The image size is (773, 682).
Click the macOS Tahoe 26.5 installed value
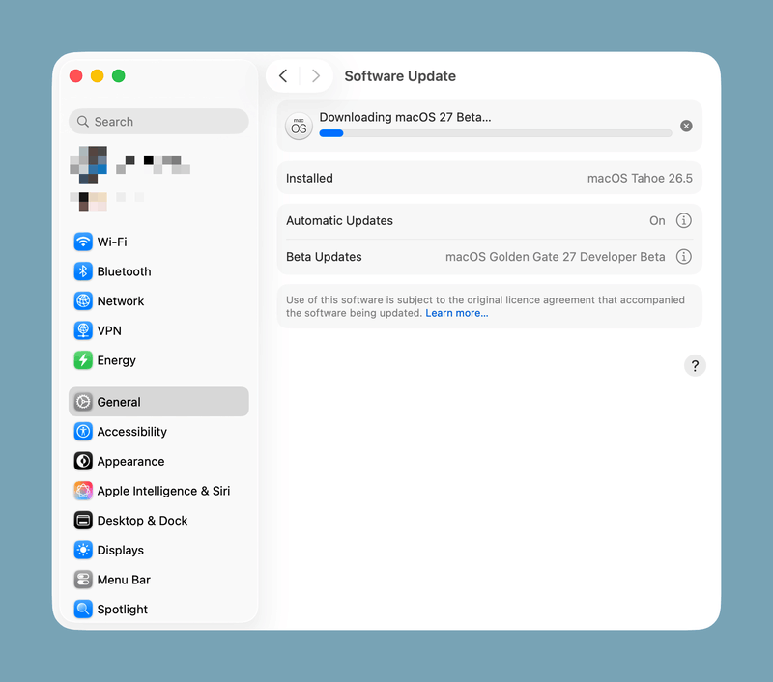[640, 178]
